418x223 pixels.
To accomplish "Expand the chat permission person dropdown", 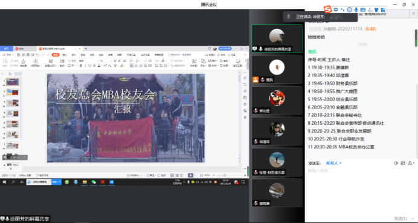I will coord(411,163).
